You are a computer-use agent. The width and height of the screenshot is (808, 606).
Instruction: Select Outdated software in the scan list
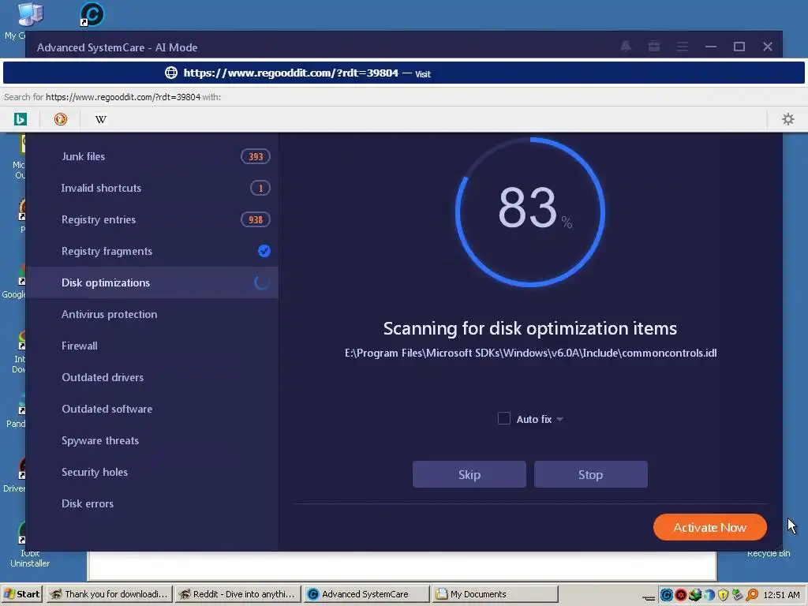(152, 409)
